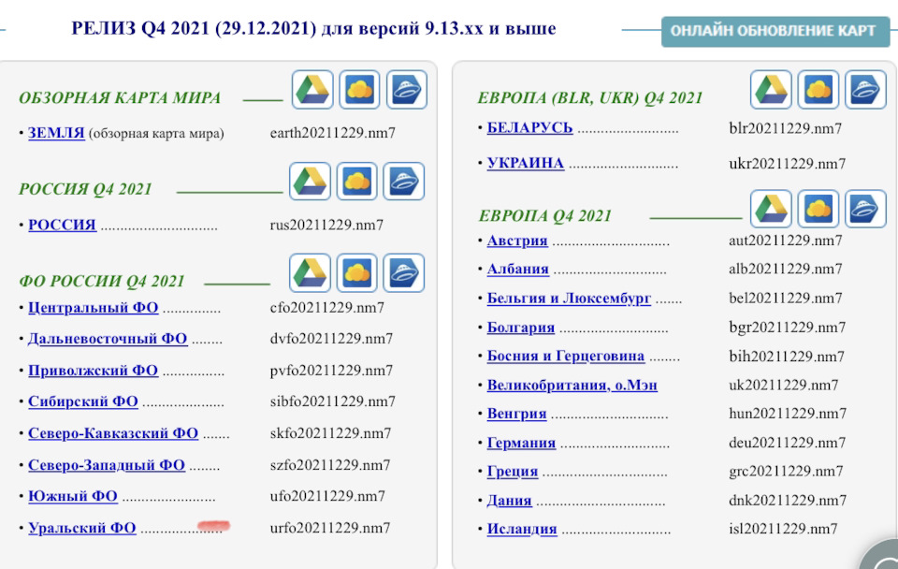Click file name hun20211229.nm7
This screenshot has height=569, width=898.
coord(788,414)
